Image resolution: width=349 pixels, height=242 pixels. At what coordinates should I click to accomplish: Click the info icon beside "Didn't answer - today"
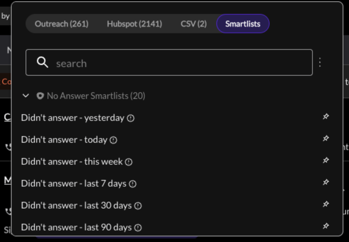click(x=114, y=140)
